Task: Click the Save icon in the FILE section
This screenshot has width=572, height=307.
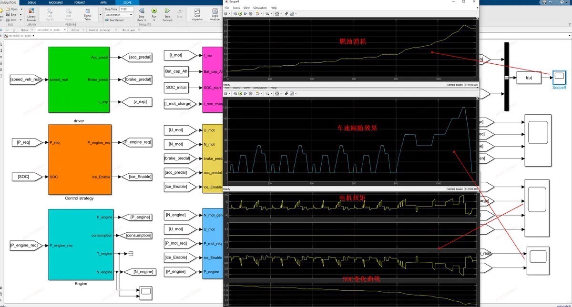Action: [x=8, y=14]
